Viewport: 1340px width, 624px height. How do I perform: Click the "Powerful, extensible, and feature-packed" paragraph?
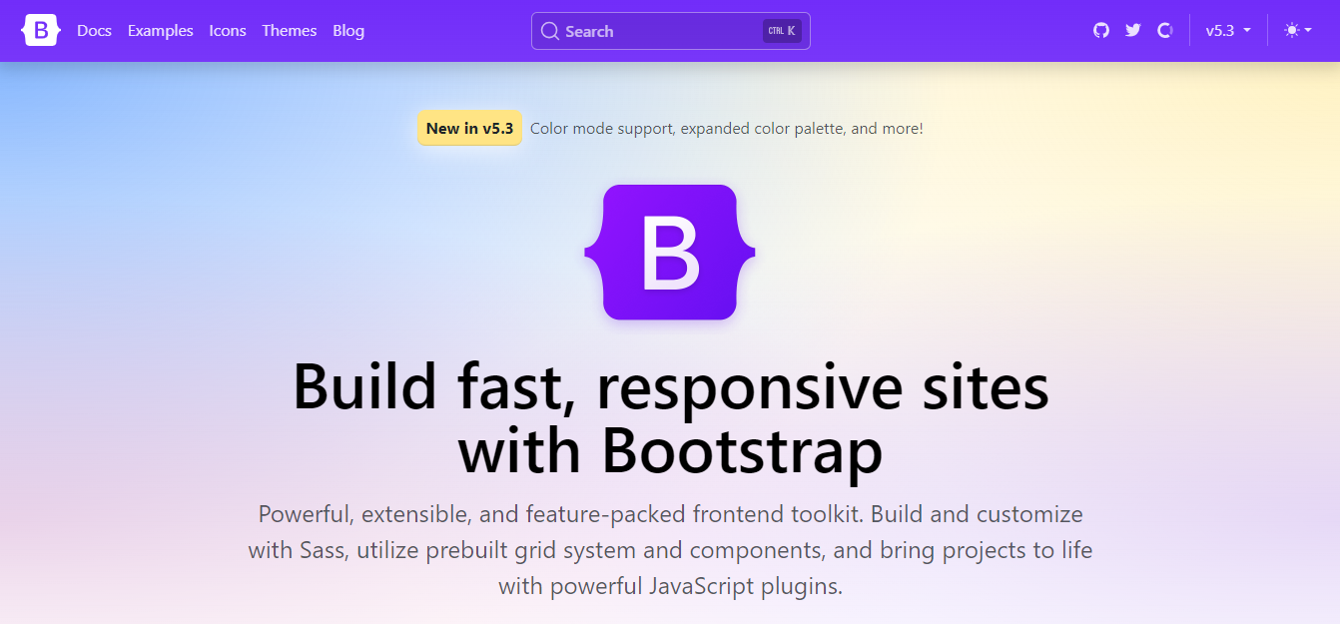670,550
